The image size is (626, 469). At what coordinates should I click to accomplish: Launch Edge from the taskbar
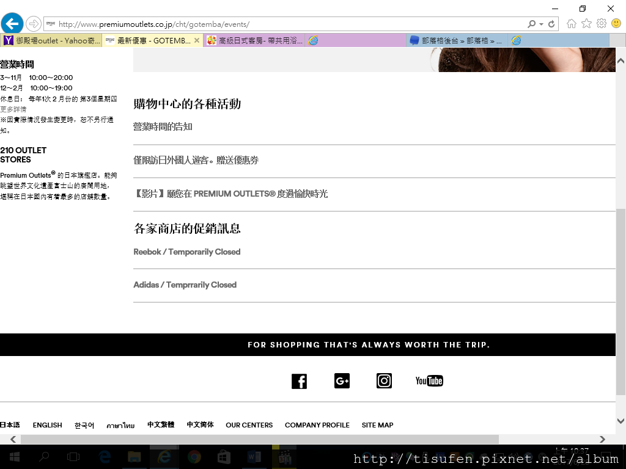click(105, 457)
